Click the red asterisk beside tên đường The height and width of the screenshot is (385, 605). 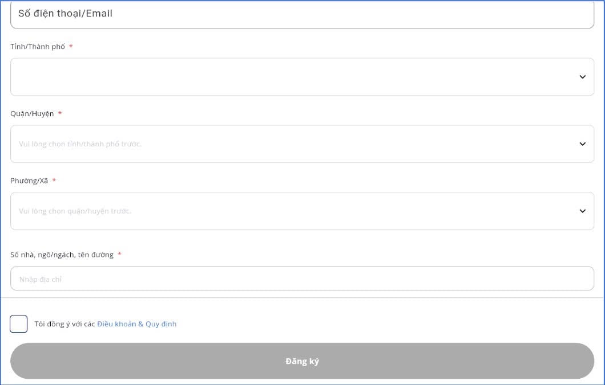119,255
